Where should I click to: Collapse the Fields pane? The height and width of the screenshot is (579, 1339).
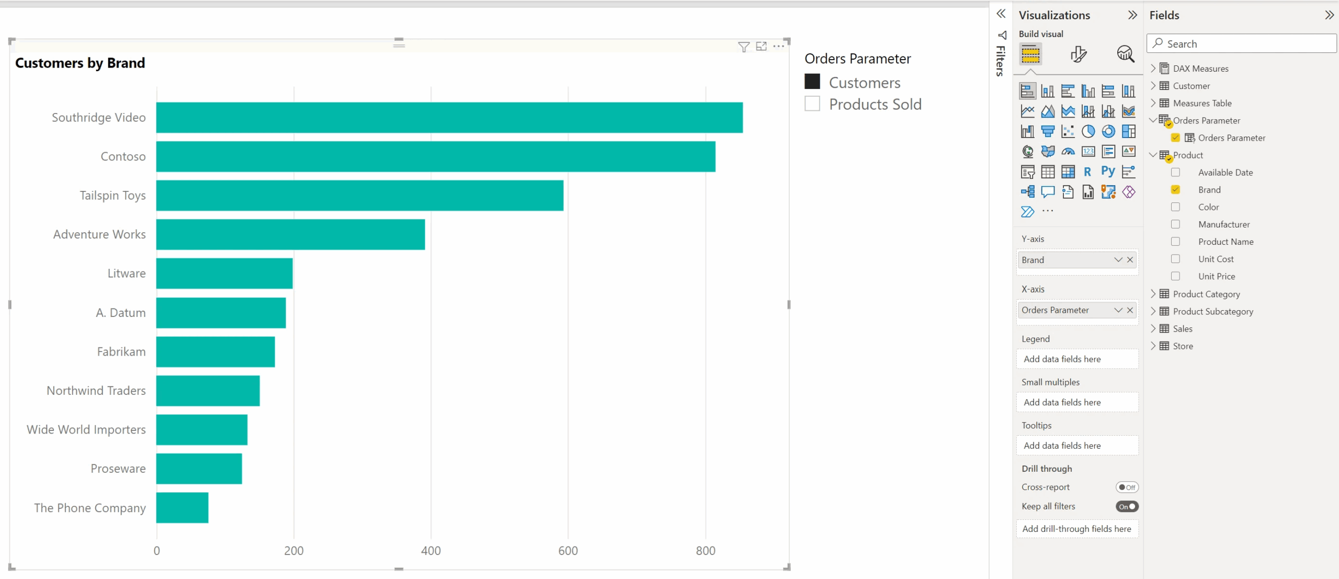tap(1329, 15)
